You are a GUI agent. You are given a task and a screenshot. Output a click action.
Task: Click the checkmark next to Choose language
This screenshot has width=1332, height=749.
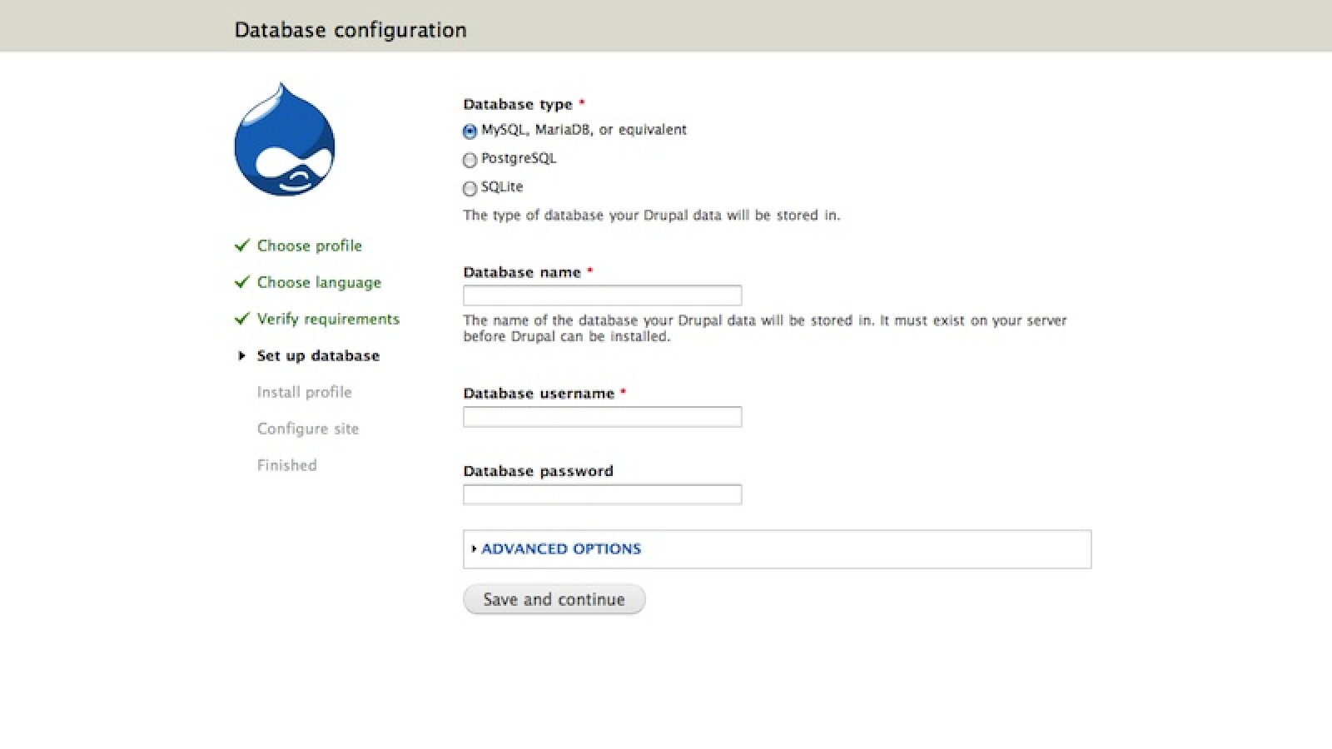(242, 282)
